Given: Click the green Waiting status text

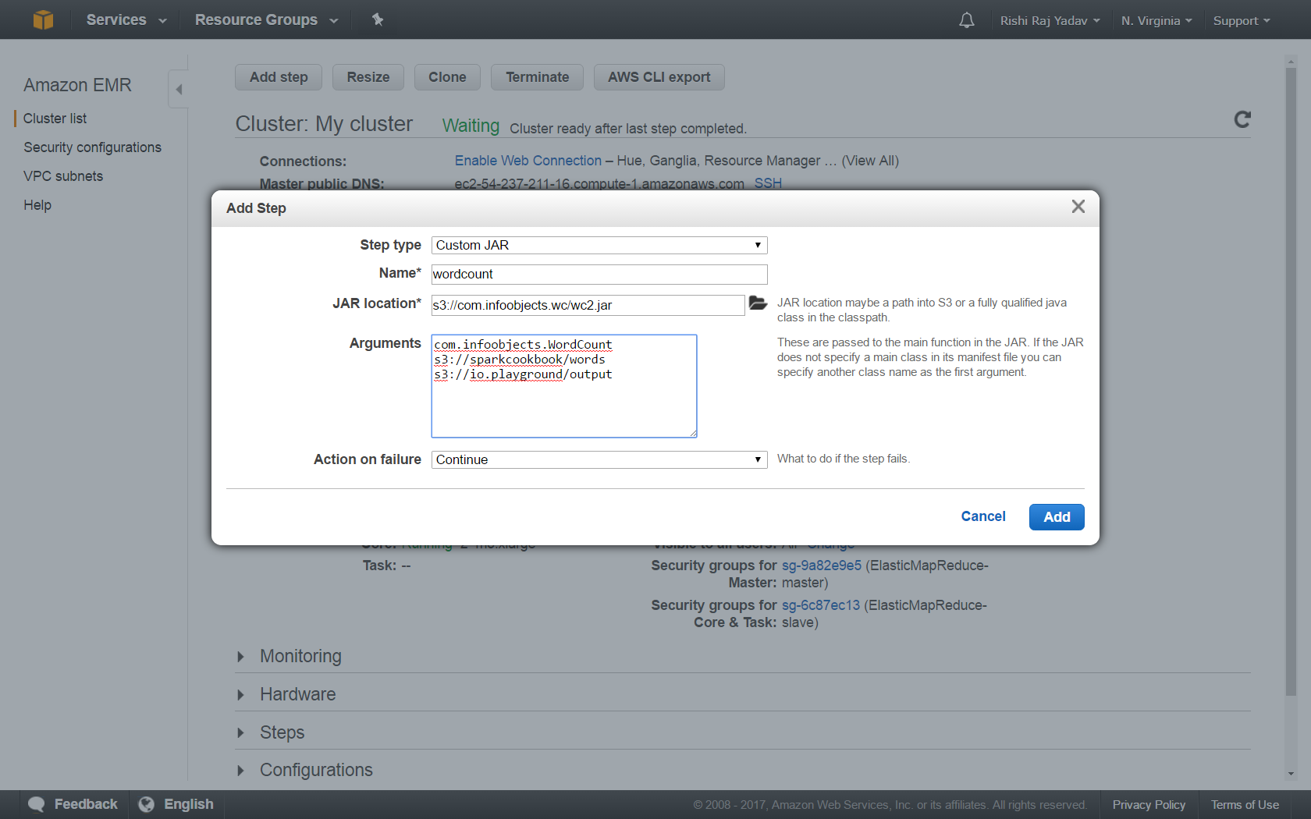Looking at the screenshot, I should (471, 126).
